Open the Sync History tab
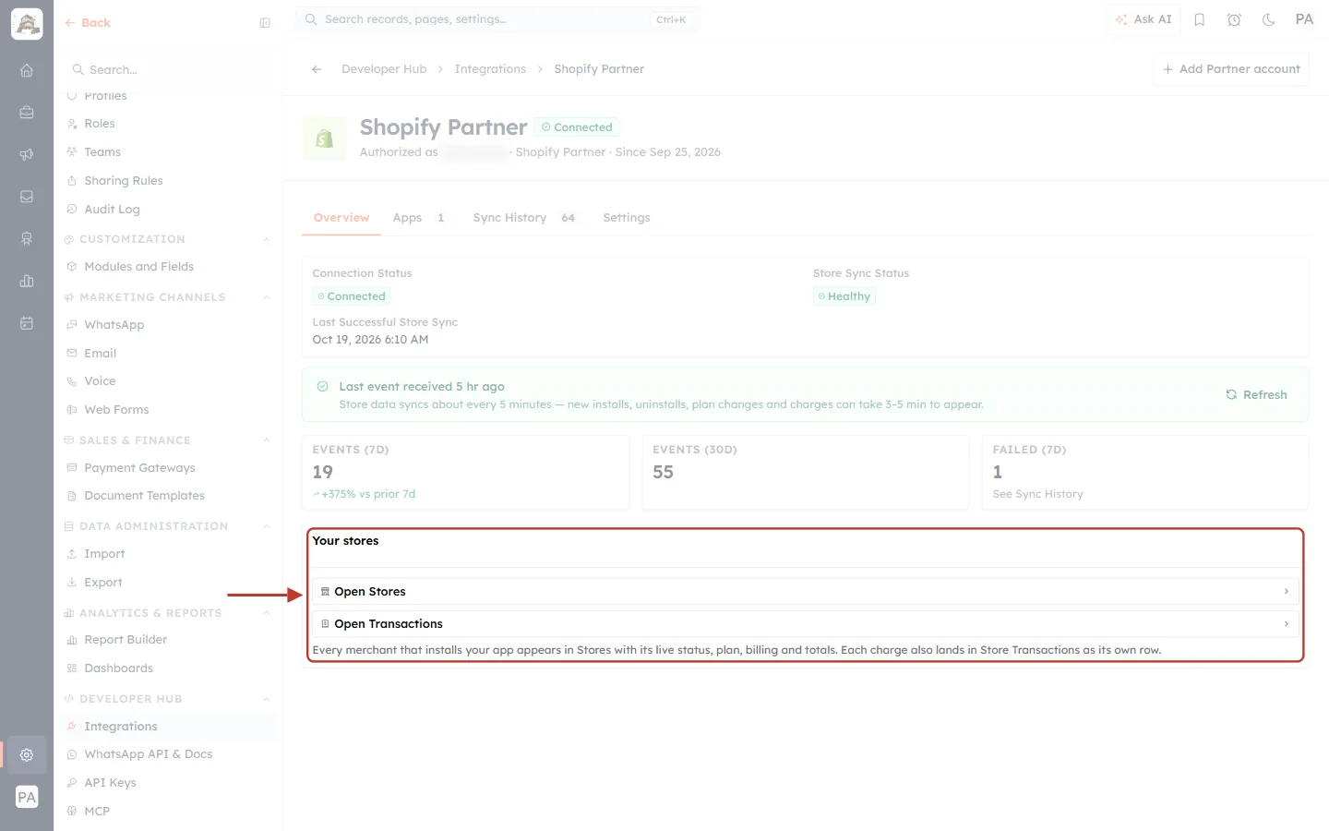The height and width of the screenshot is (831, 1329). (523, 218)
